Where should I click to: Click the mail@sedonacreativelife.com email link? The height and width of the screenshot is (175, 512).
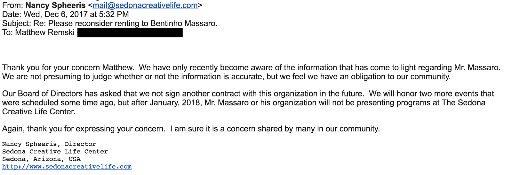145,5
